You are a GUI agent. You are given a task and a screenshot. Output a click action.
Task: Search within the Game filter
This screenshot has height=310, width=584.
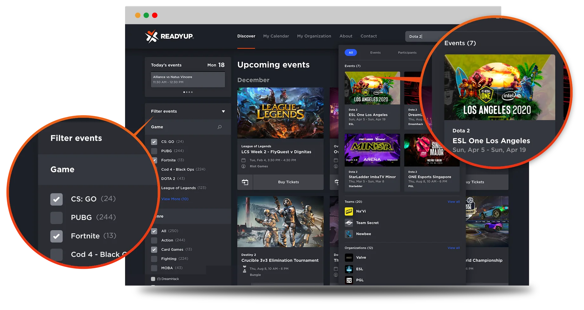220,127
